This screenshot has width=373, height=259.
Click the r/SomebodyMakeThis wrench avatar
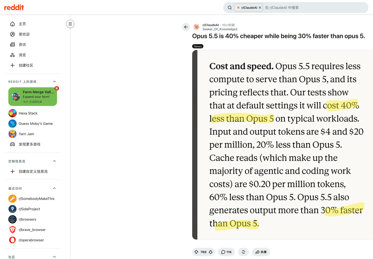tap(12, 199)
